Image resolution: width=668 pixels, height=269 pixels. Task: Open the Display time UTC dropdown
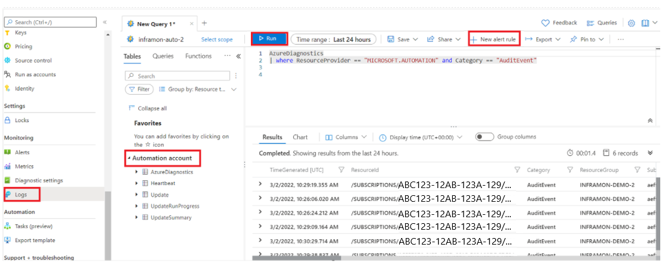point(421,137)
